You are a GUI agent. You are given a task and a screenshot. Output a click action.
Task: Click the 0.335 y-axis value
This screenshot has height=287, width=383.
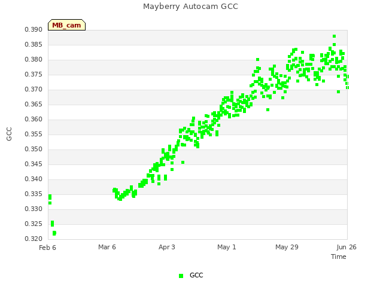[34, 194]
